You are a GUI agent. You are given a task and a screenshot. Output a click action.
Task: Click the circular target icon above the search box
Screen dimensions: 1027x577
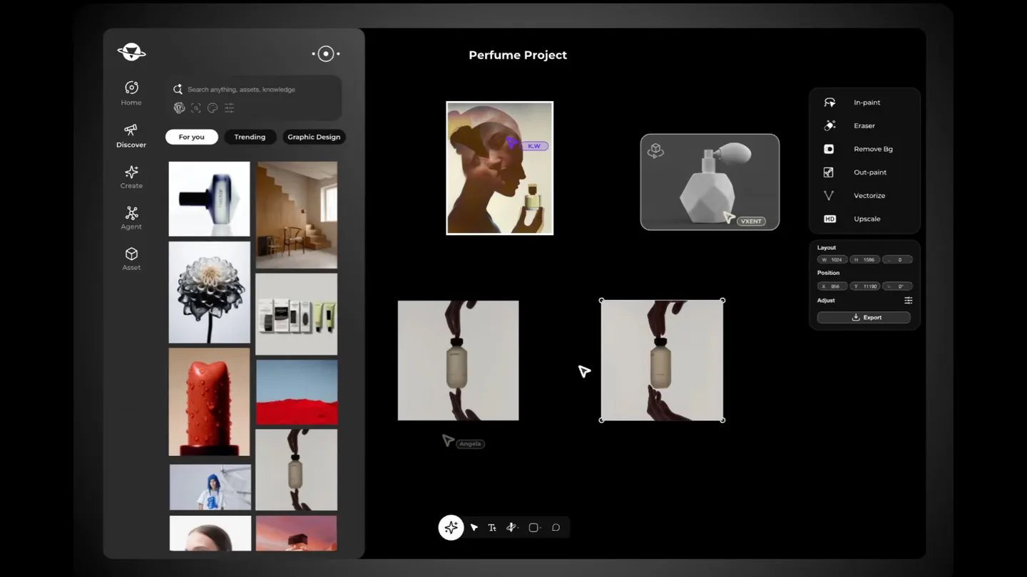[326, 53]
